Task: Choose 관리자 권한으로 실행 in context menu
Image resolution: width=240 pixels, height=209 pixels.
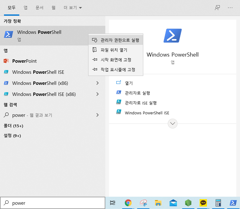Action: [116, 40]
